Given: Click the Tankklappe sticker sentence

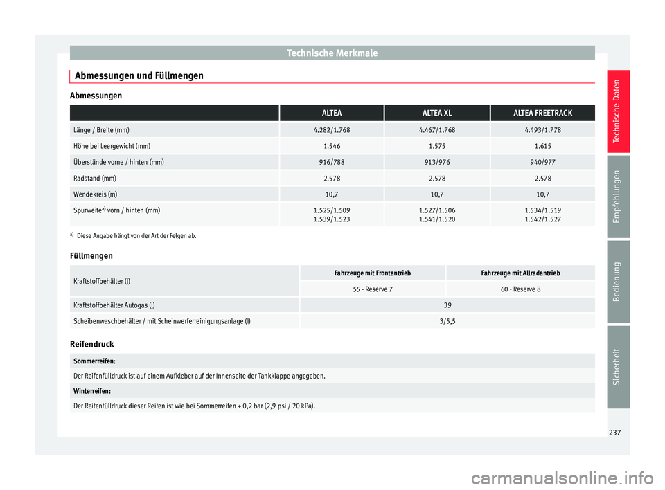Looking at the screenshot, I should point(199,376).
